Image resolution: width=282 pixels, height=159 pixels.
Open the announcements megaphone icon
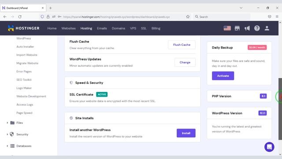[x=247, y=28]
